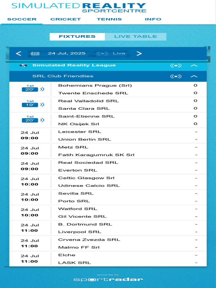
Task: Click Everton SRL team name
Action: pyautogui.click(x=78, y=170)
